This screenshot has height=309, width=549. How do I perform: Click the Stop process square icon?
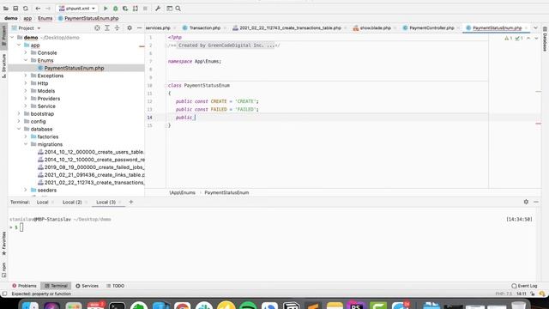pyautogui.click(x=145, y=9)
